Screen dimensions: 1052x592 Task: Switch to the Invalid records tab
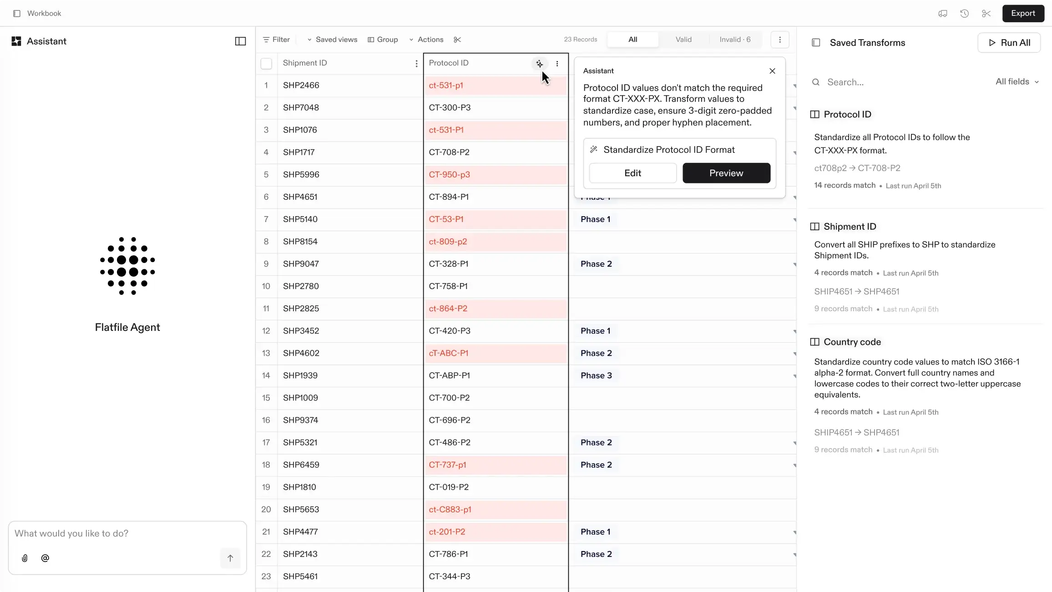[735, 40]
